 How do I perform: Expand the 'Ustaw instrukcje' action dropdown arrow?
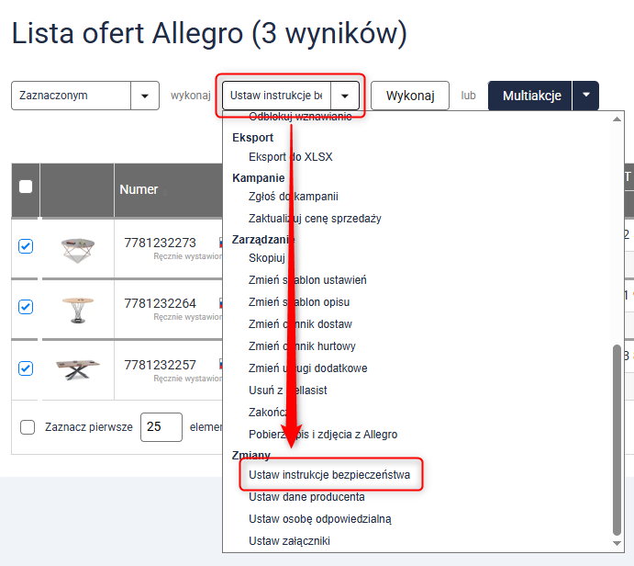344,96
